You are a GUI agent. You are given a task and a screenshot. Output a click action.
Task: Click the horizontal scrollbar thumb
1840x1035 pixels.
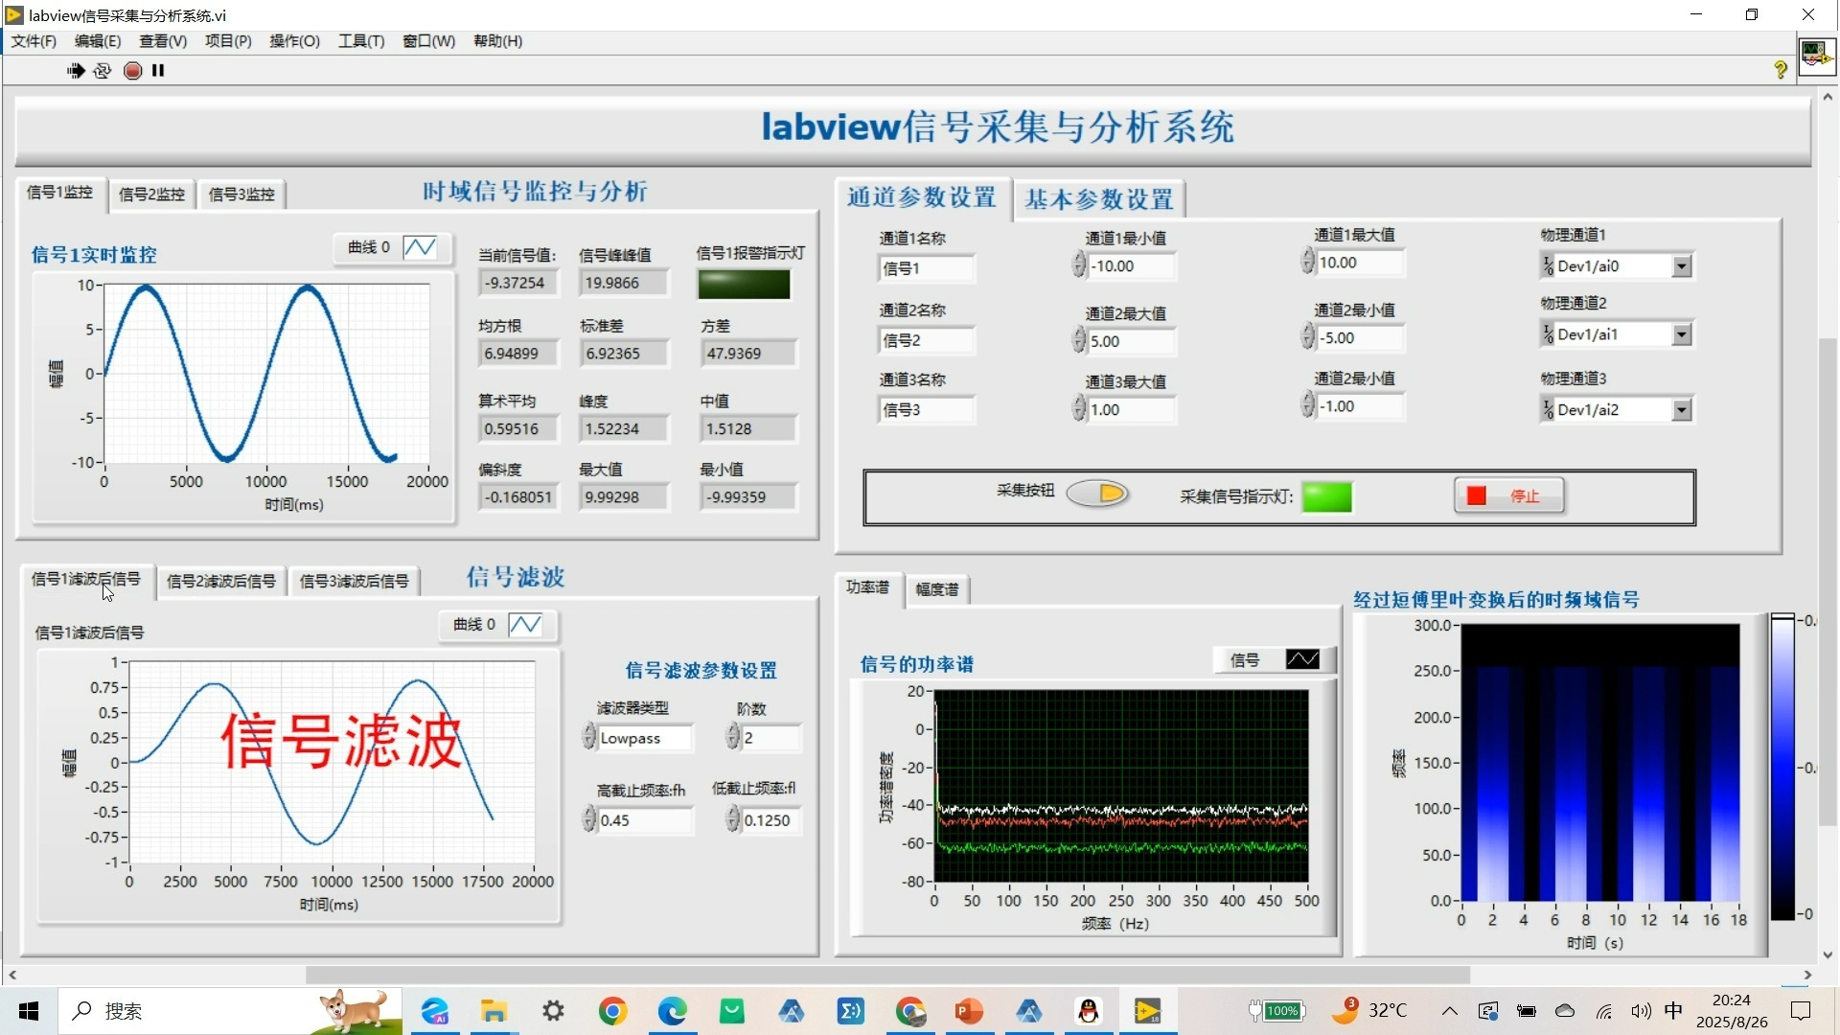(887, 975)
